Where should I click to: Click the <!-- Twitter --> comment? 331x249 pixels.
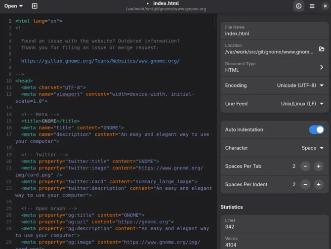[x=44, y=155]
